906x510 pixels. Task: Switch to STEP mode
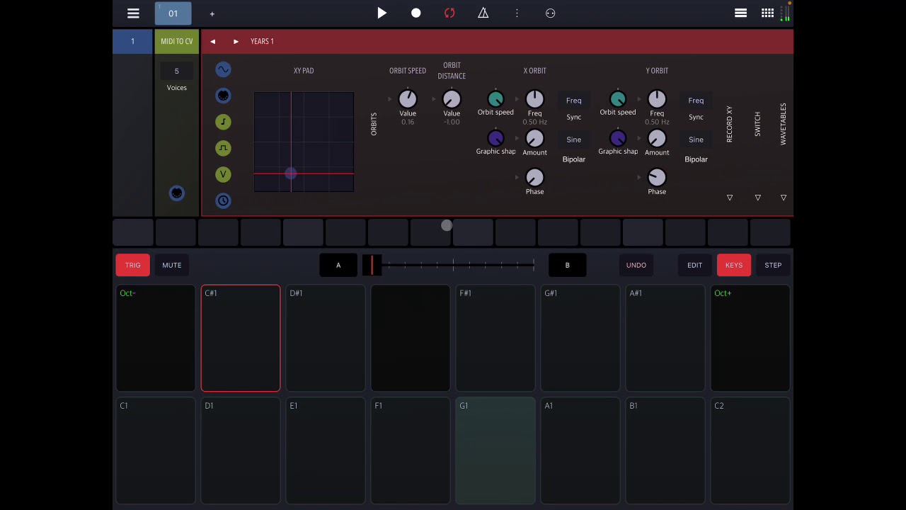[773, 265]
